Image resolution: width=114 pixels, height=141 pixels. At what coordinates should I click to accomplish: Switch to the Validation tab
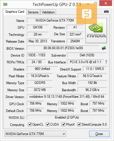[48, 12]
